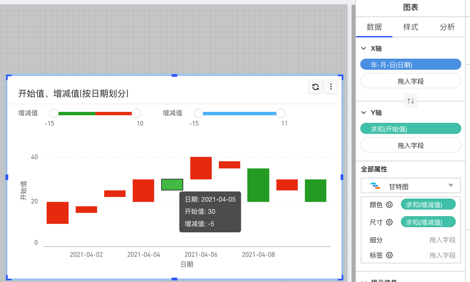Select the 数据 tab
Viewport: 470px width, 282px height.
(374, 27)
